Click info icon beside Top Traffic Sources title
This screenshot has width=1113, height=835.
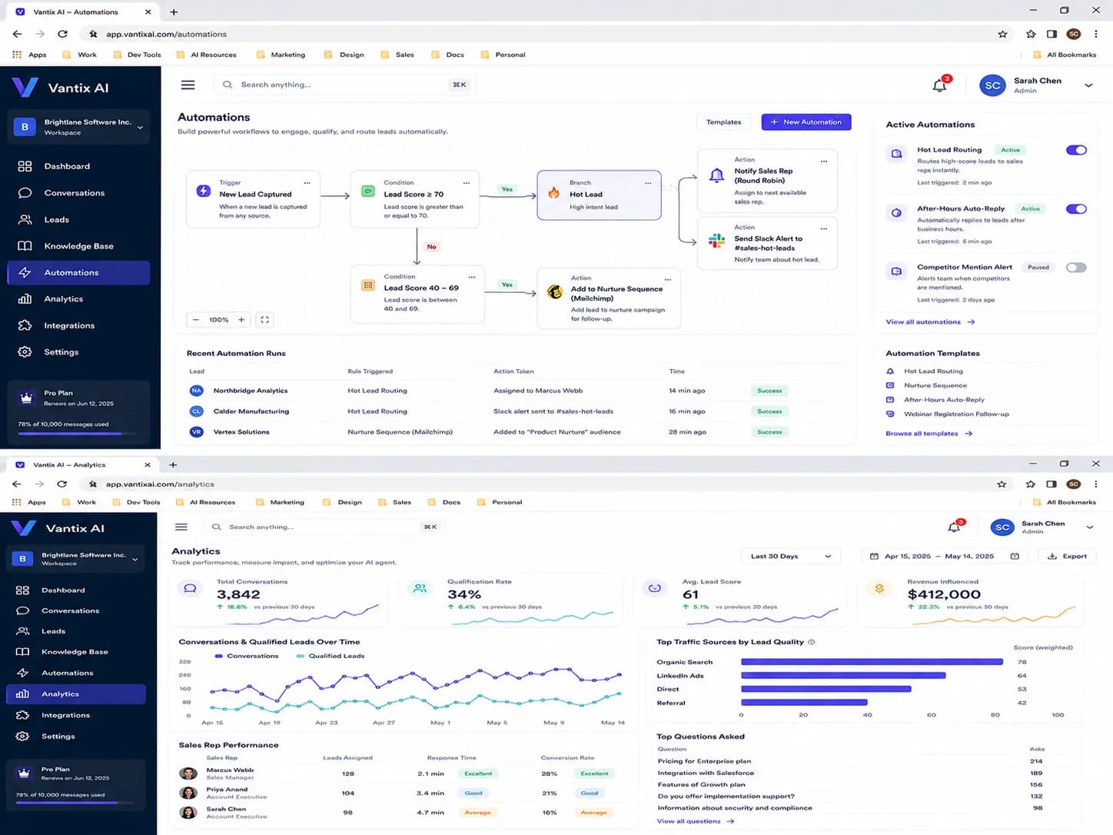point(812,642)
